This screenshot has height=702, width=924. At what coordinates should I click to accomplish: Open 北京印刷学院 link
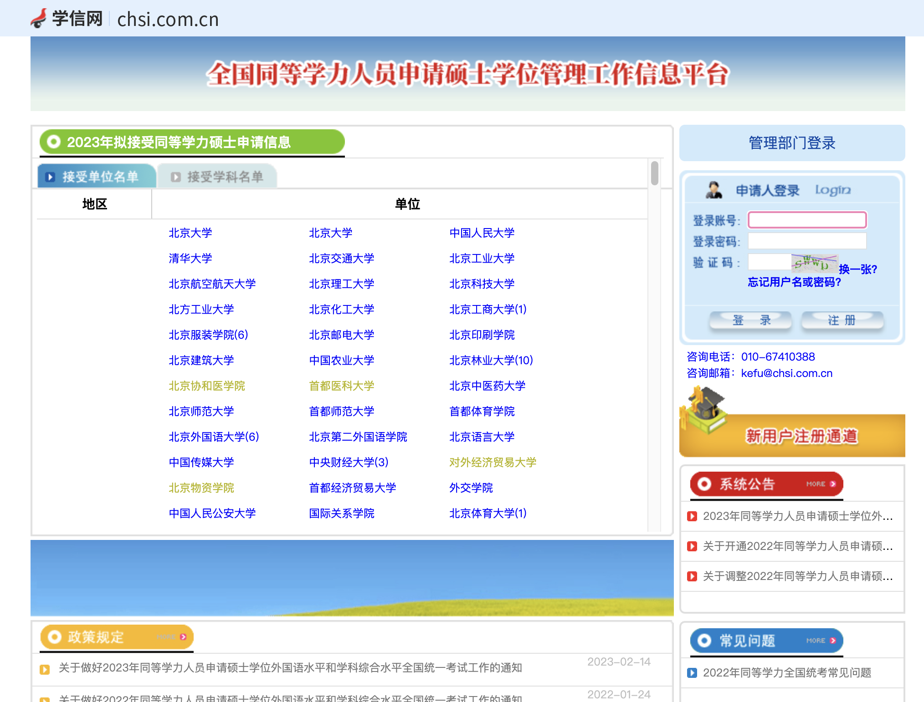pos(482,335)
